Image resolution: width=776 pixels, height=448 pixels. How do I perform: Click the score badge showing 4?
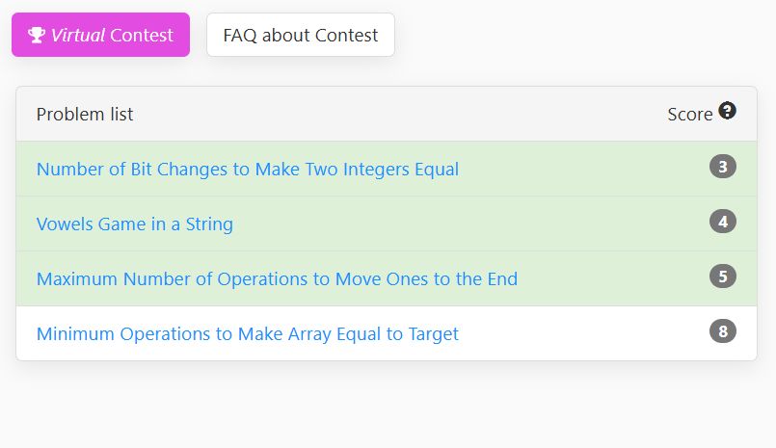723,222
